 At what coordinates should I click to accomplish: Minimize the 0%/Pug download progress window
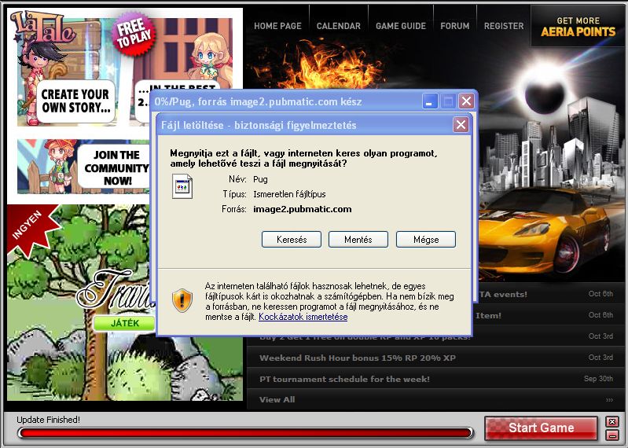429,101
